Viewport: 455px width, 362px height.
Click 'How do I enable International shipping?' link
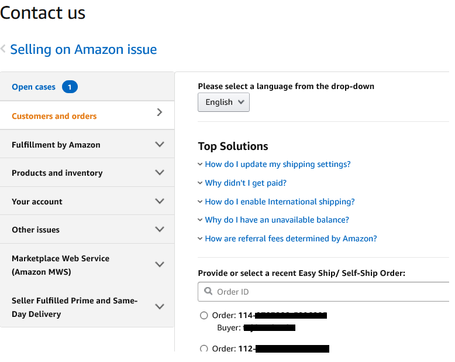[x=280, y=202]
